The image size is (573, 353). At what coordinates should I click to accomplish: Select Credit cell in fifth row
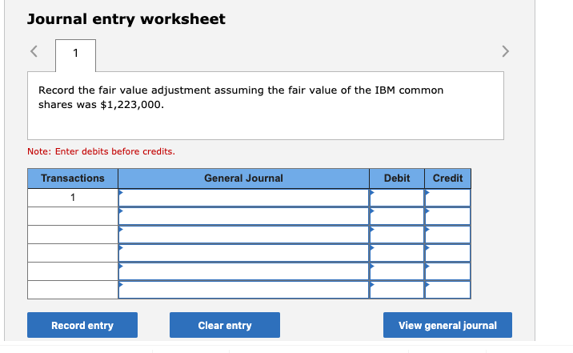447,271
